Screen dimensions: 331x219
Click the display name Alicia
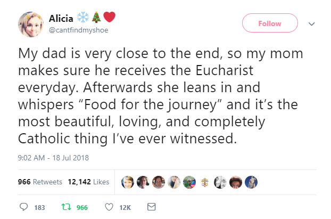(61, 18)
